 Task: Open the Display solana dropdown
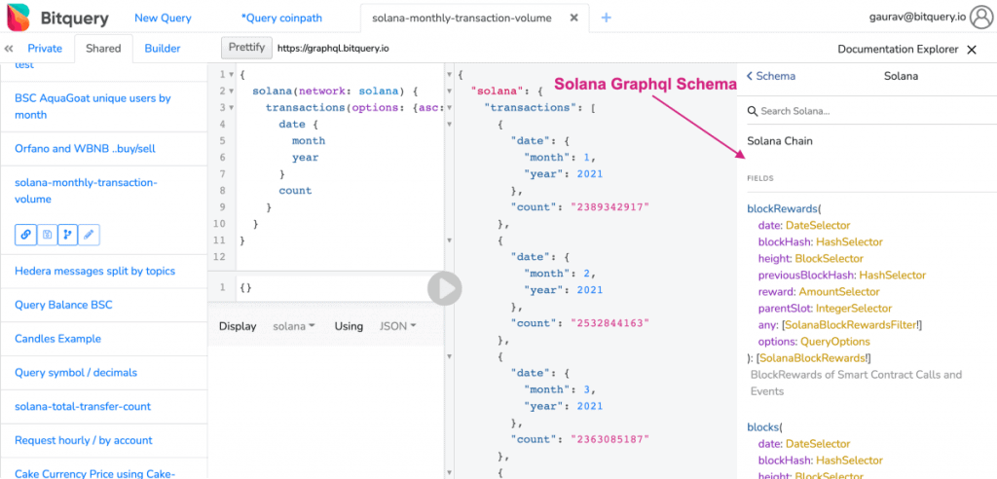(x=294, y=326)
